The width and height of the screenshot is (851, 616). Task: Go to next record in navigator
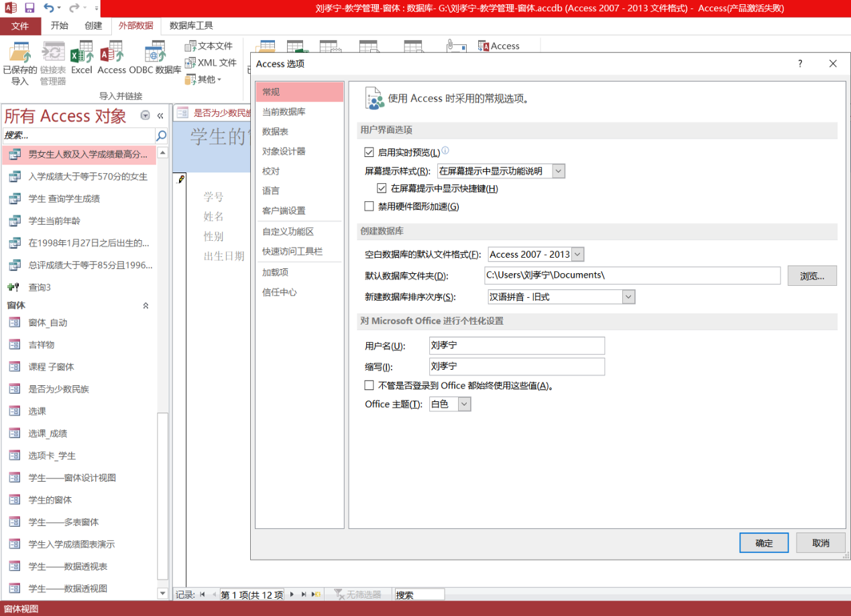point(292,595)
